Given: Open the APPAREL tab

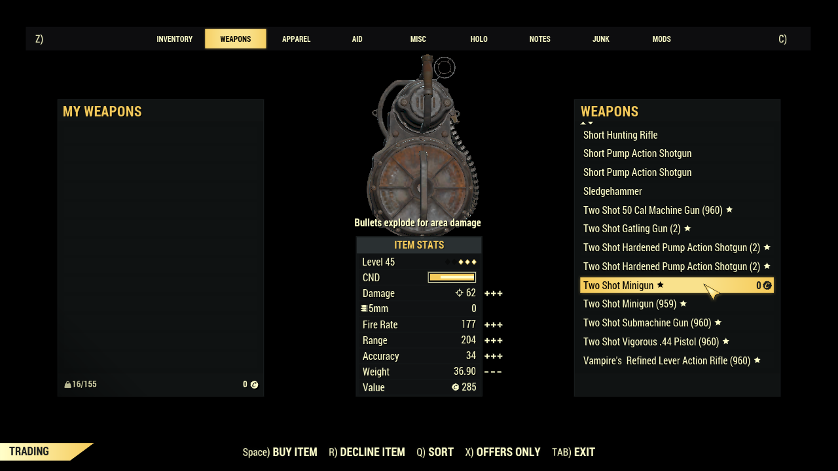Looking at the screenshot, I should coord(296,39).
